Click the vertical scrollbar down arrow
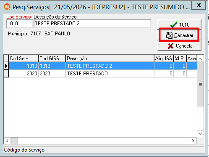The width and height of the screenshot is (209, 157). coord(200,133)
